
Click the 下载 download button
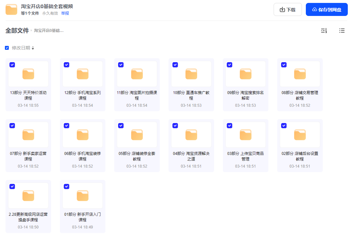click(x=288, y=9)
